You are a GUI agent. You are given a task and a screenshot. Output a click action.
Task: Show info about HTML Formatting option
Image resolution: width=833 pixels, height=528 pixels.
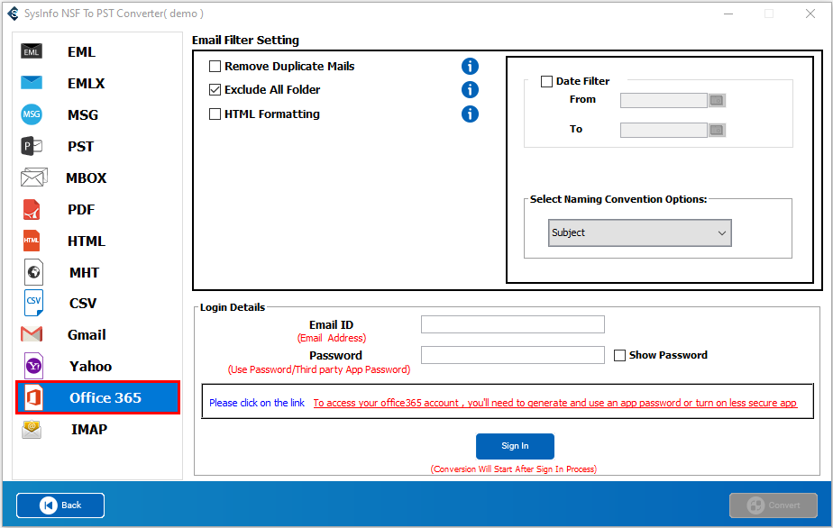470,114
